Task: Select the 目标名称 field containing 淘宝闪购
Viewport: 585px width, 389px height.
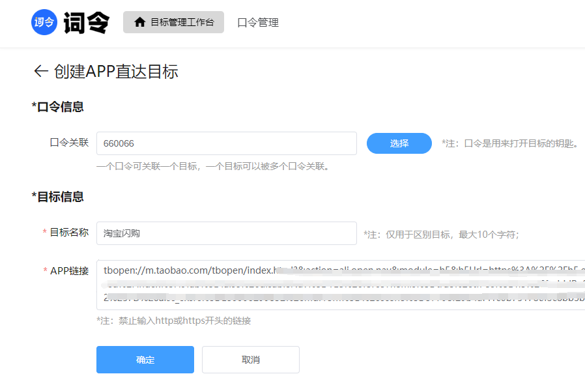Action: point(226,233)
